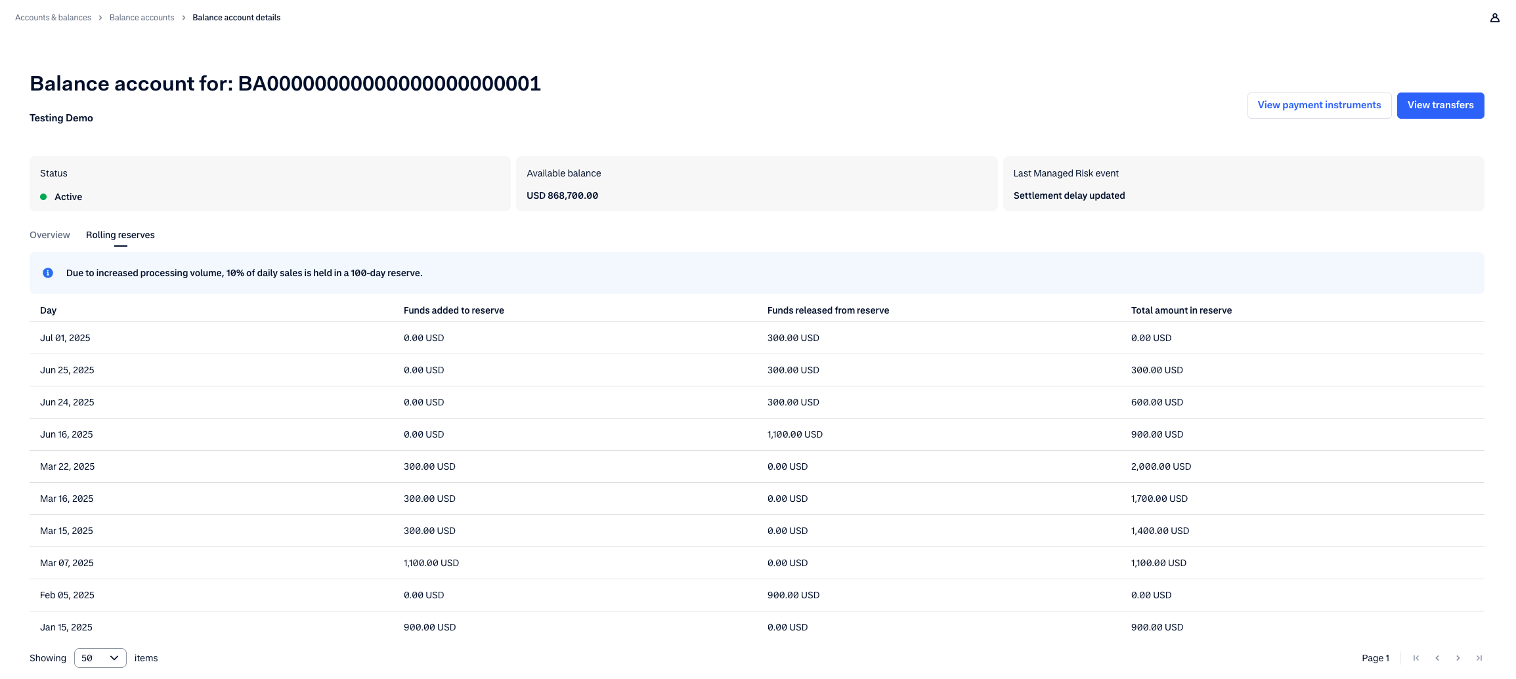Go to the next page arrow
This screenshot has height=679, width=1516.
pyautogui.click(x=1458, y=658)
